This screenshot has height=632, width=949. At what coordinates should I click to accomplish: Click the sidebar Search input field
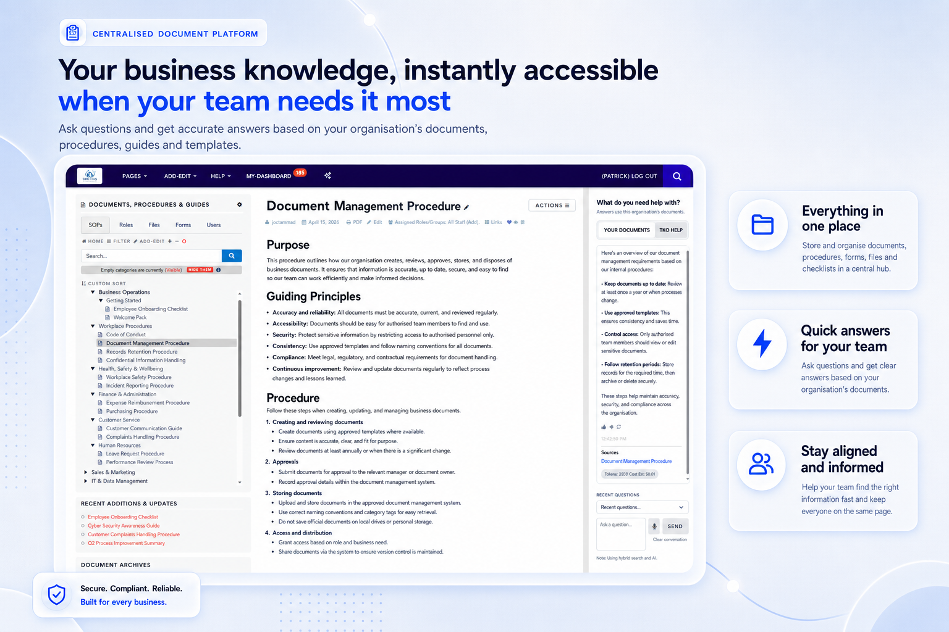pyautogui.click(x=151, y=256)
